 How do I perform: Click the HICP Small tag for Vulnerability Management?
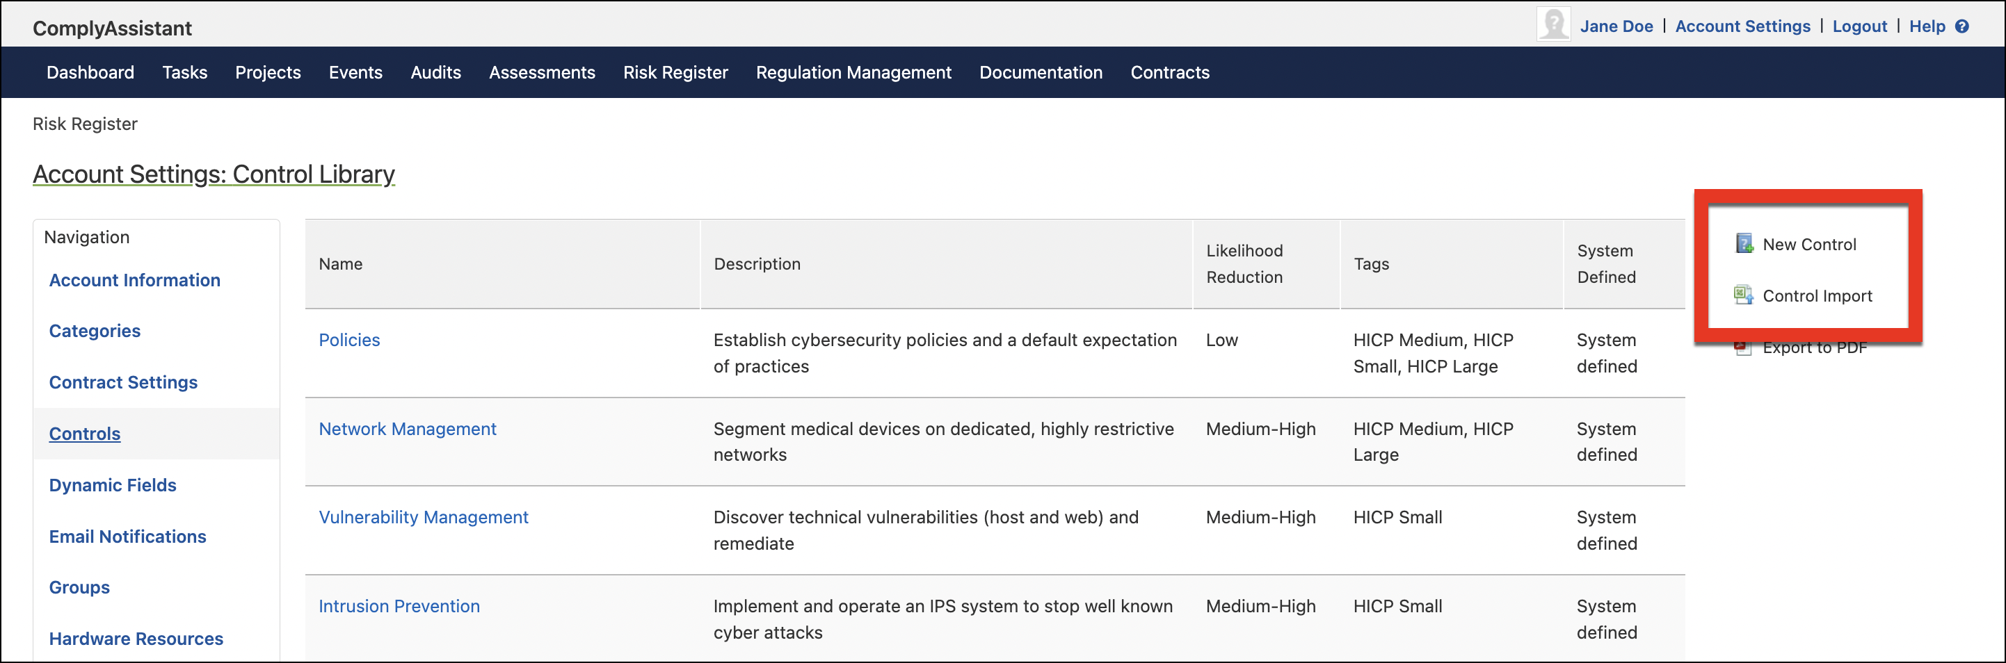point(1398,516)
